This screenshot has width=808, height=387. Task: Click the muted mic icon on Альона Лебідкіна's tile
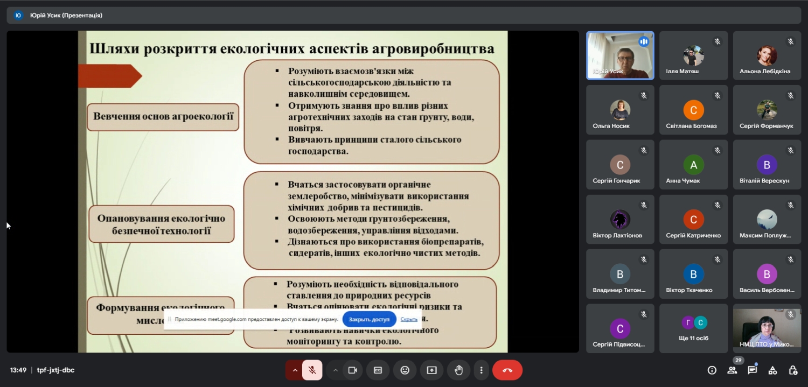click(790, 41)
